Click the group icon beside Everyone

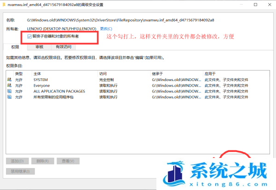(x=9, y=86)
